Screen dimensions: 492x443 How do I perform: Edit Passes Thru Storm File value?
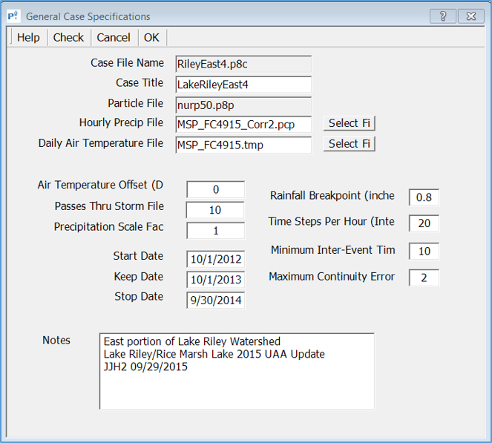tap(215, 210)
